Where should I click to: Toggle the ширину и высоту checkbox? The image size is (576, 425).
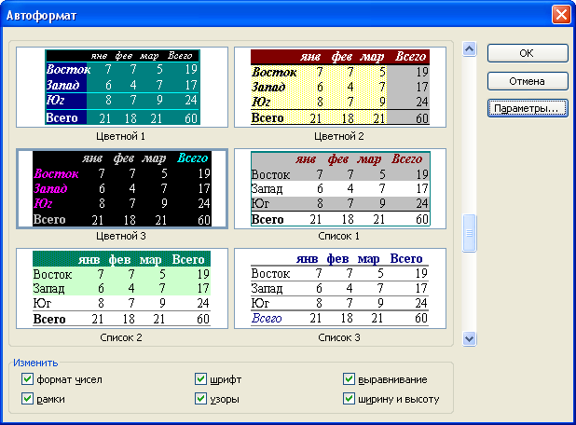[349, 399]
